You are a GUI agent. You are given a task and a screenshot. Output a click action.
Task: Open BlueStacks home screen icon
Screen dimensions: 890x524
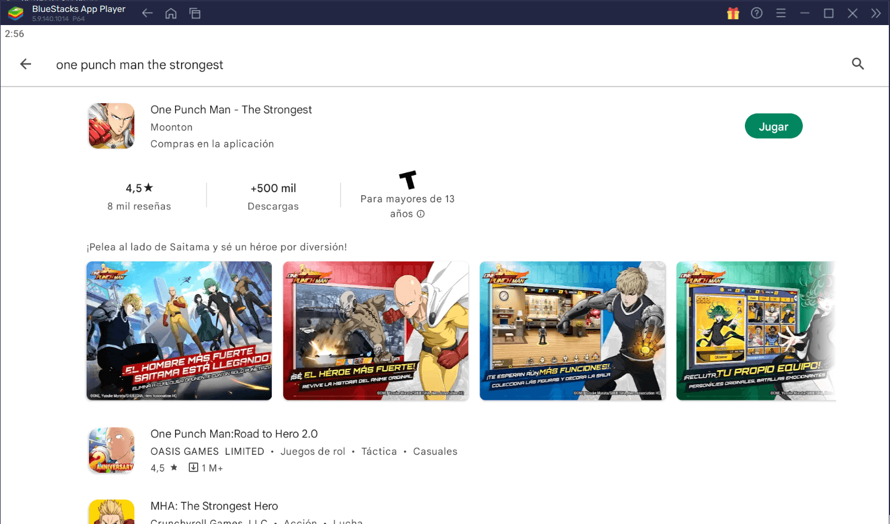[x=171, y=13]
